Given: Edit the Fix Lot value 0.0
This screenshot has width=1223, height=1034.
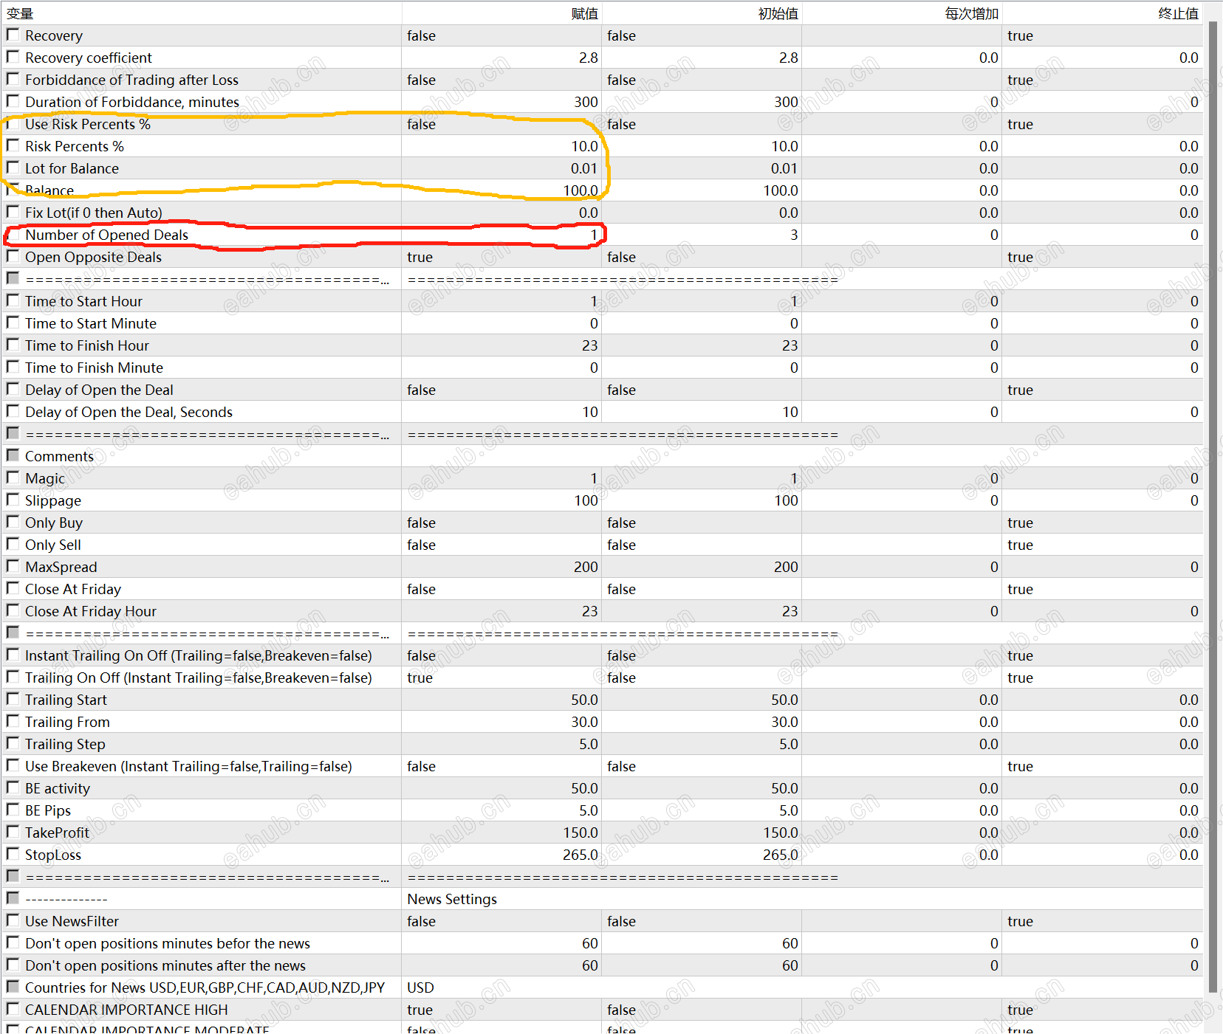Looking at the screenshot, I should [502, 213].
